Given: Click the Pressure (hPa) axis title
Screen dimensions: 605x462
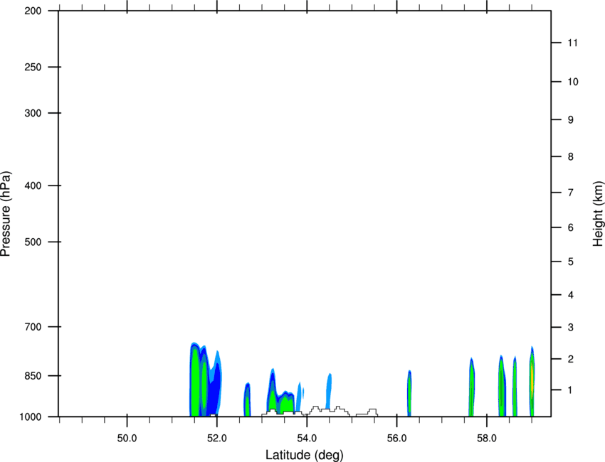Looking at the screenshot, I should pos(6,213).
